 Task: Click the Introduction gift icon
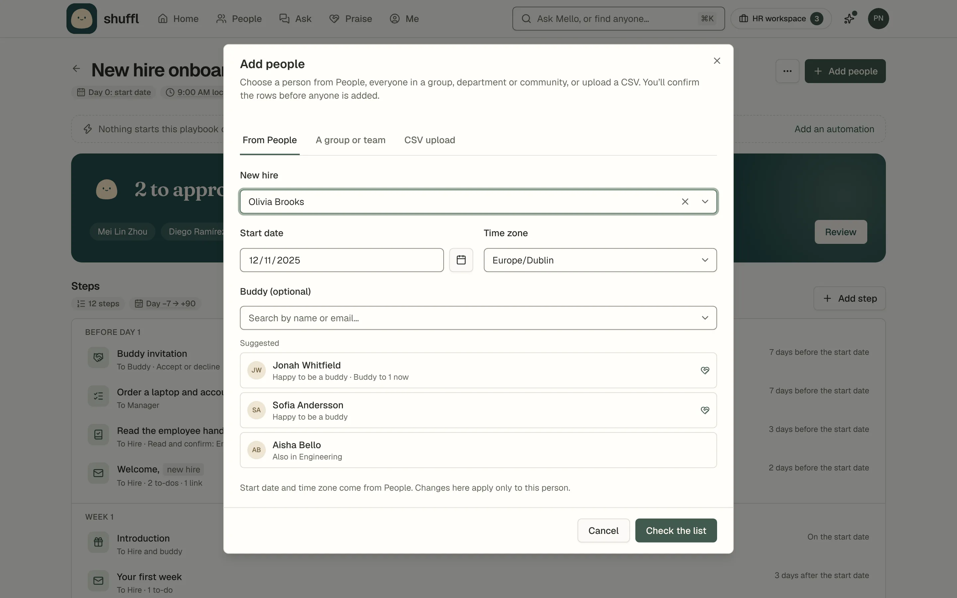98,542
